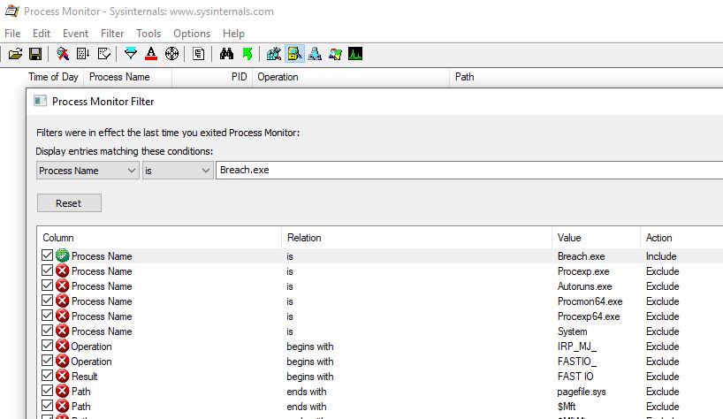Uncheck the System process filter checkbox
This screenshot has width=723, height=419.
[47, 331]
